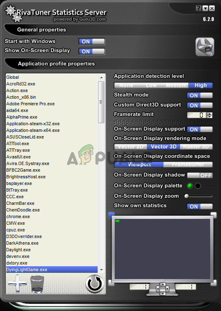Viewport: 221px width, 311px height.
Task: Click the application list scroll-up arrow
Action: (101, 78)
